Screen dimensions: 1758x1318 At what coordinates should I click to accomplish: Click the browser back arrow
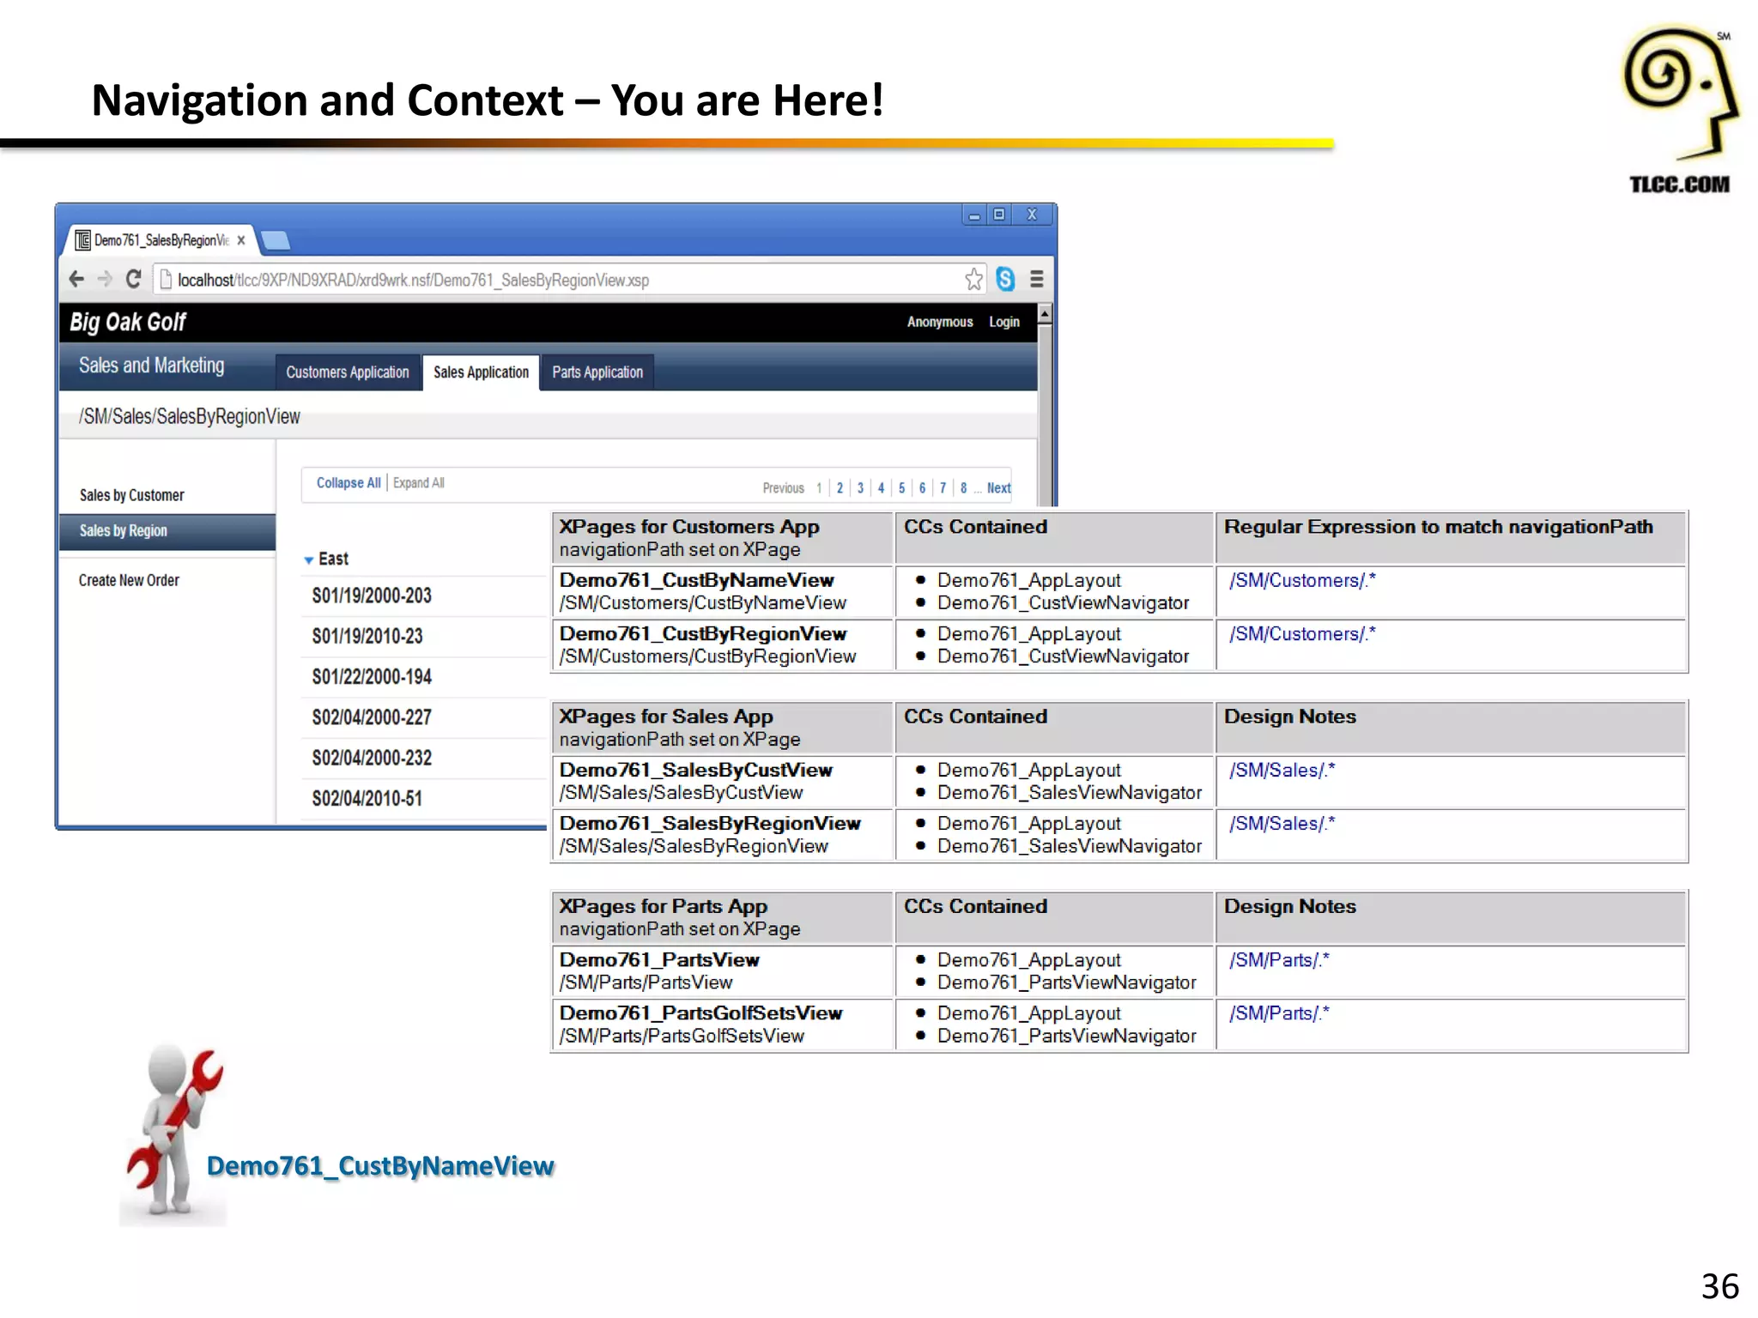click(x=76, y=279)
